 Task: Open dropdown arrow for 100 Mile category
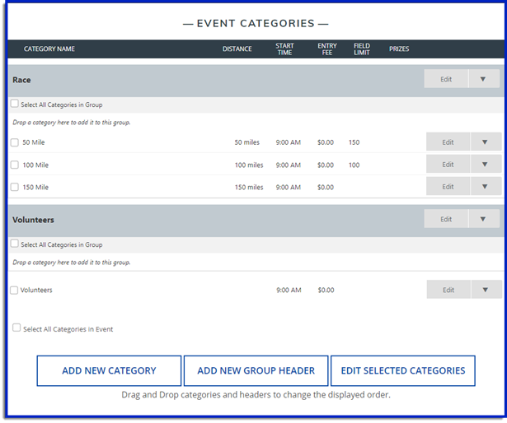point(485,165)
